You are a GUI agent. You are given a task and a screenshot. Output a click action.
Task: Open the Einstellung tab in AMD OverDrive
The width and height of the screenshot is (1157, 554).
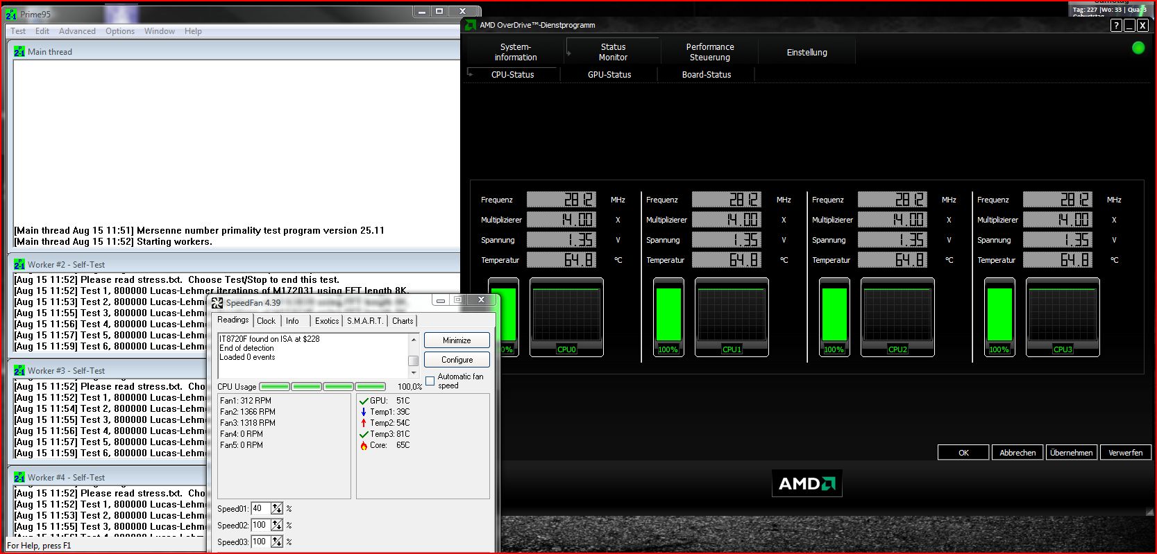807,52
